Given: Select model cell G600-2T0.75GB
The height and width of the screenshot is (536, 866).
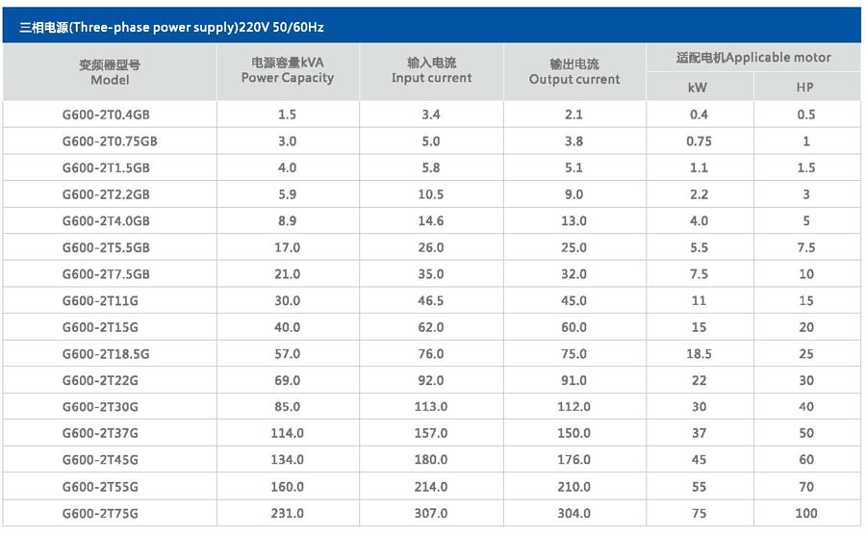Looking at the screenshot, I should point(110,141).
